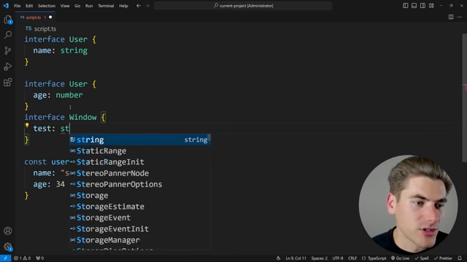467x262 pixels.
Task: Start server with Go Live
Action: 400,258
